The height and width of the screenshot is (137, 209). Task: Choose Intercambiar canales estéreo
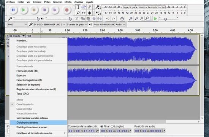click(38, 118)
